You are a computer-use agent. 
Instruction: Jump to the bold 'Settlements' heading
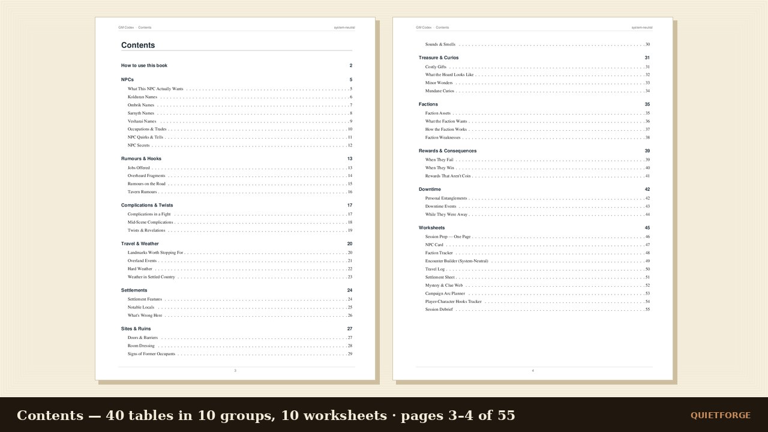(x=236, y=290)
